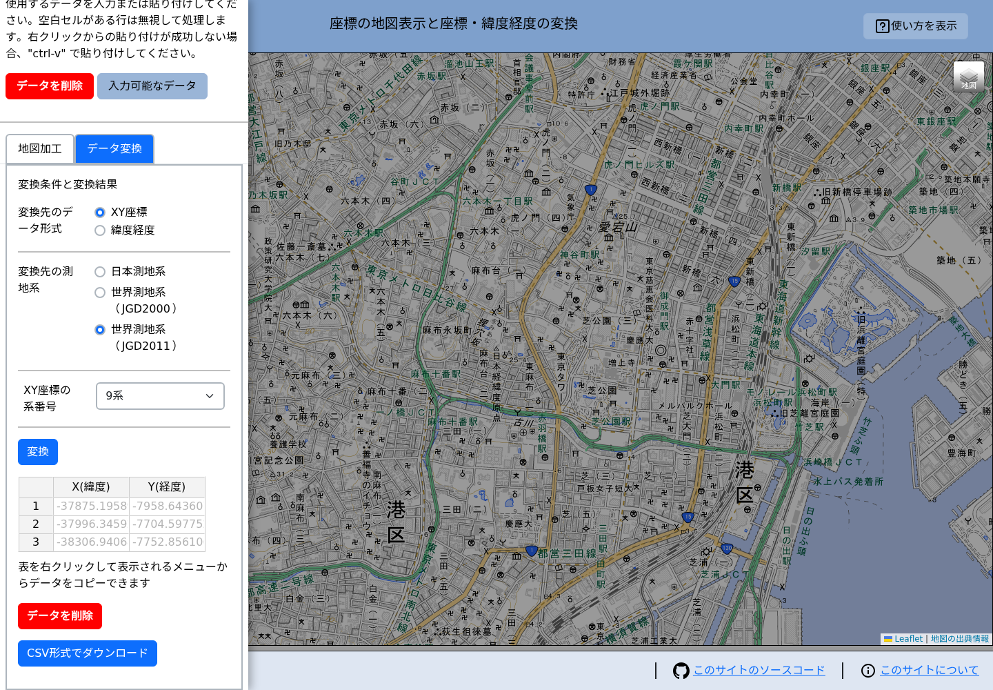Viewport: 993px width, 690px height.
Task: Switch to the 地図加工 tab
Action: coord(40,149)
